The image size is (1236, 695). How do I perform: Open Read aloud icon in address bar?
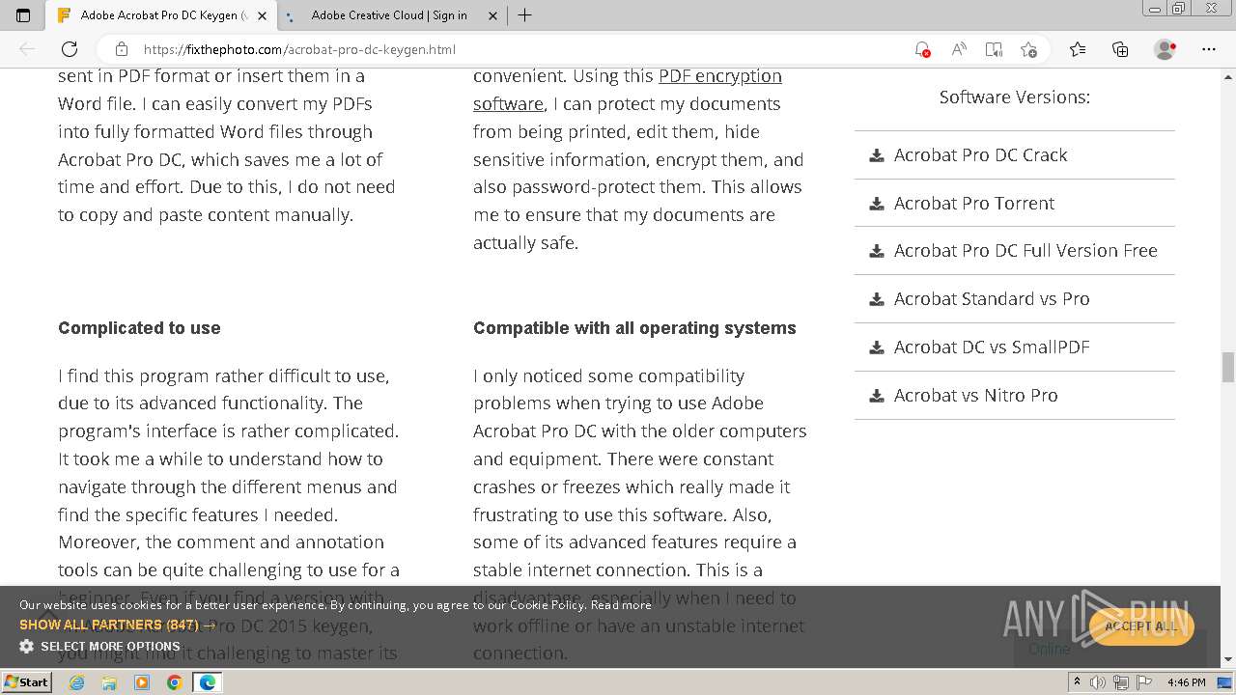click(x=958, y=49)
